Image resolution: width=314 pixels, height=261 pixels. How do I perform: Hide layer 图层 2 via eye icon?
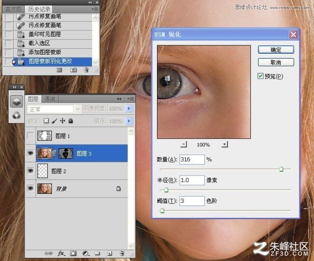click(x=30, y=171)
